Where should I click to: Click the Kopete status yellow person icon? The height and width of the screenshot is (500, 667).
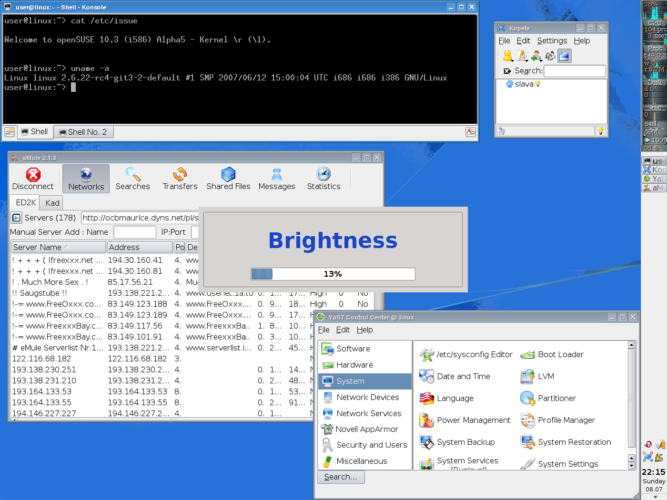click(x=508, y=56)
